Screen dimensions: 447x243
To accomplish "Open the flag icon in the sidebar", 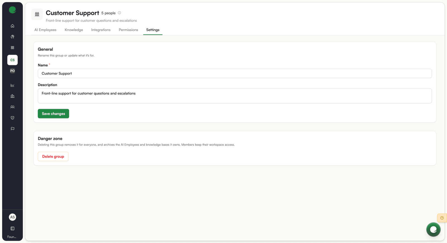I will [x=13, y=129].
